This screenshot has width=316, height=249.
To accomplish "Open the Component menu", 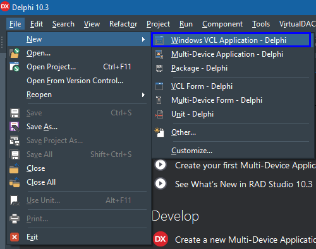I will point(222,24).
